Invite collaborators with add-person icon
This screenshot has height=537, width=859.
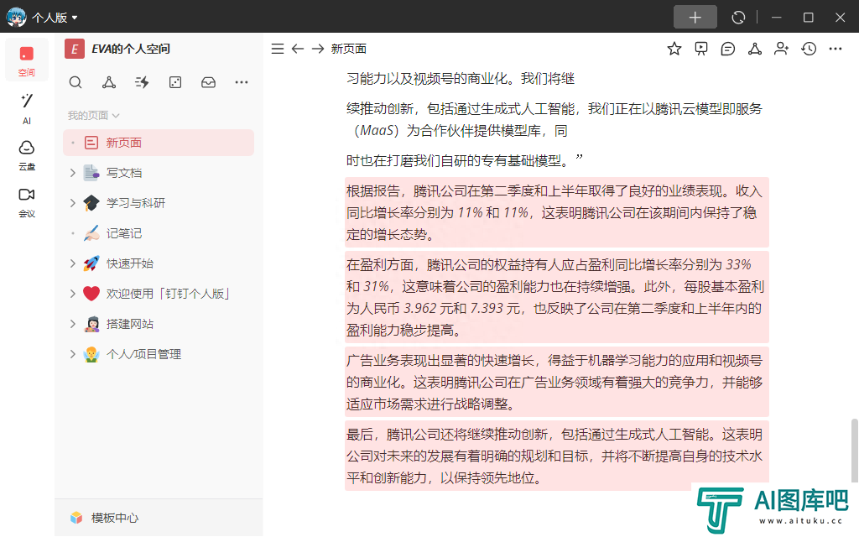click(781, 49)
